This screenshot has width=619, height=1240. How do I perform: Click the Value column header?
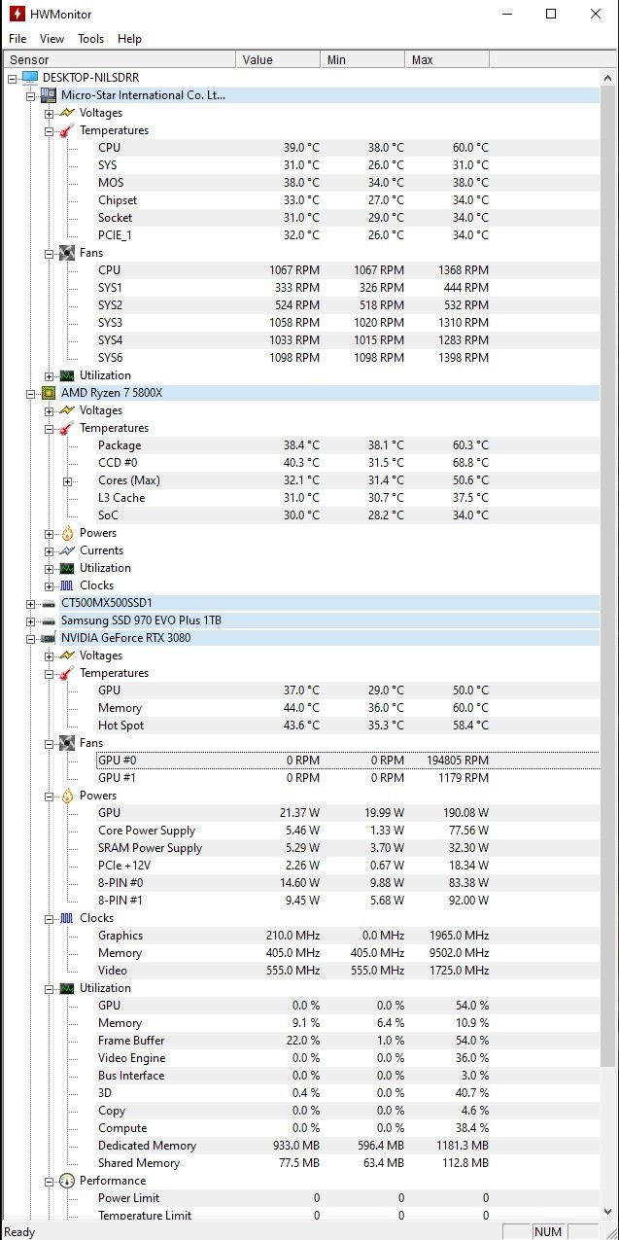coord(279,59)
